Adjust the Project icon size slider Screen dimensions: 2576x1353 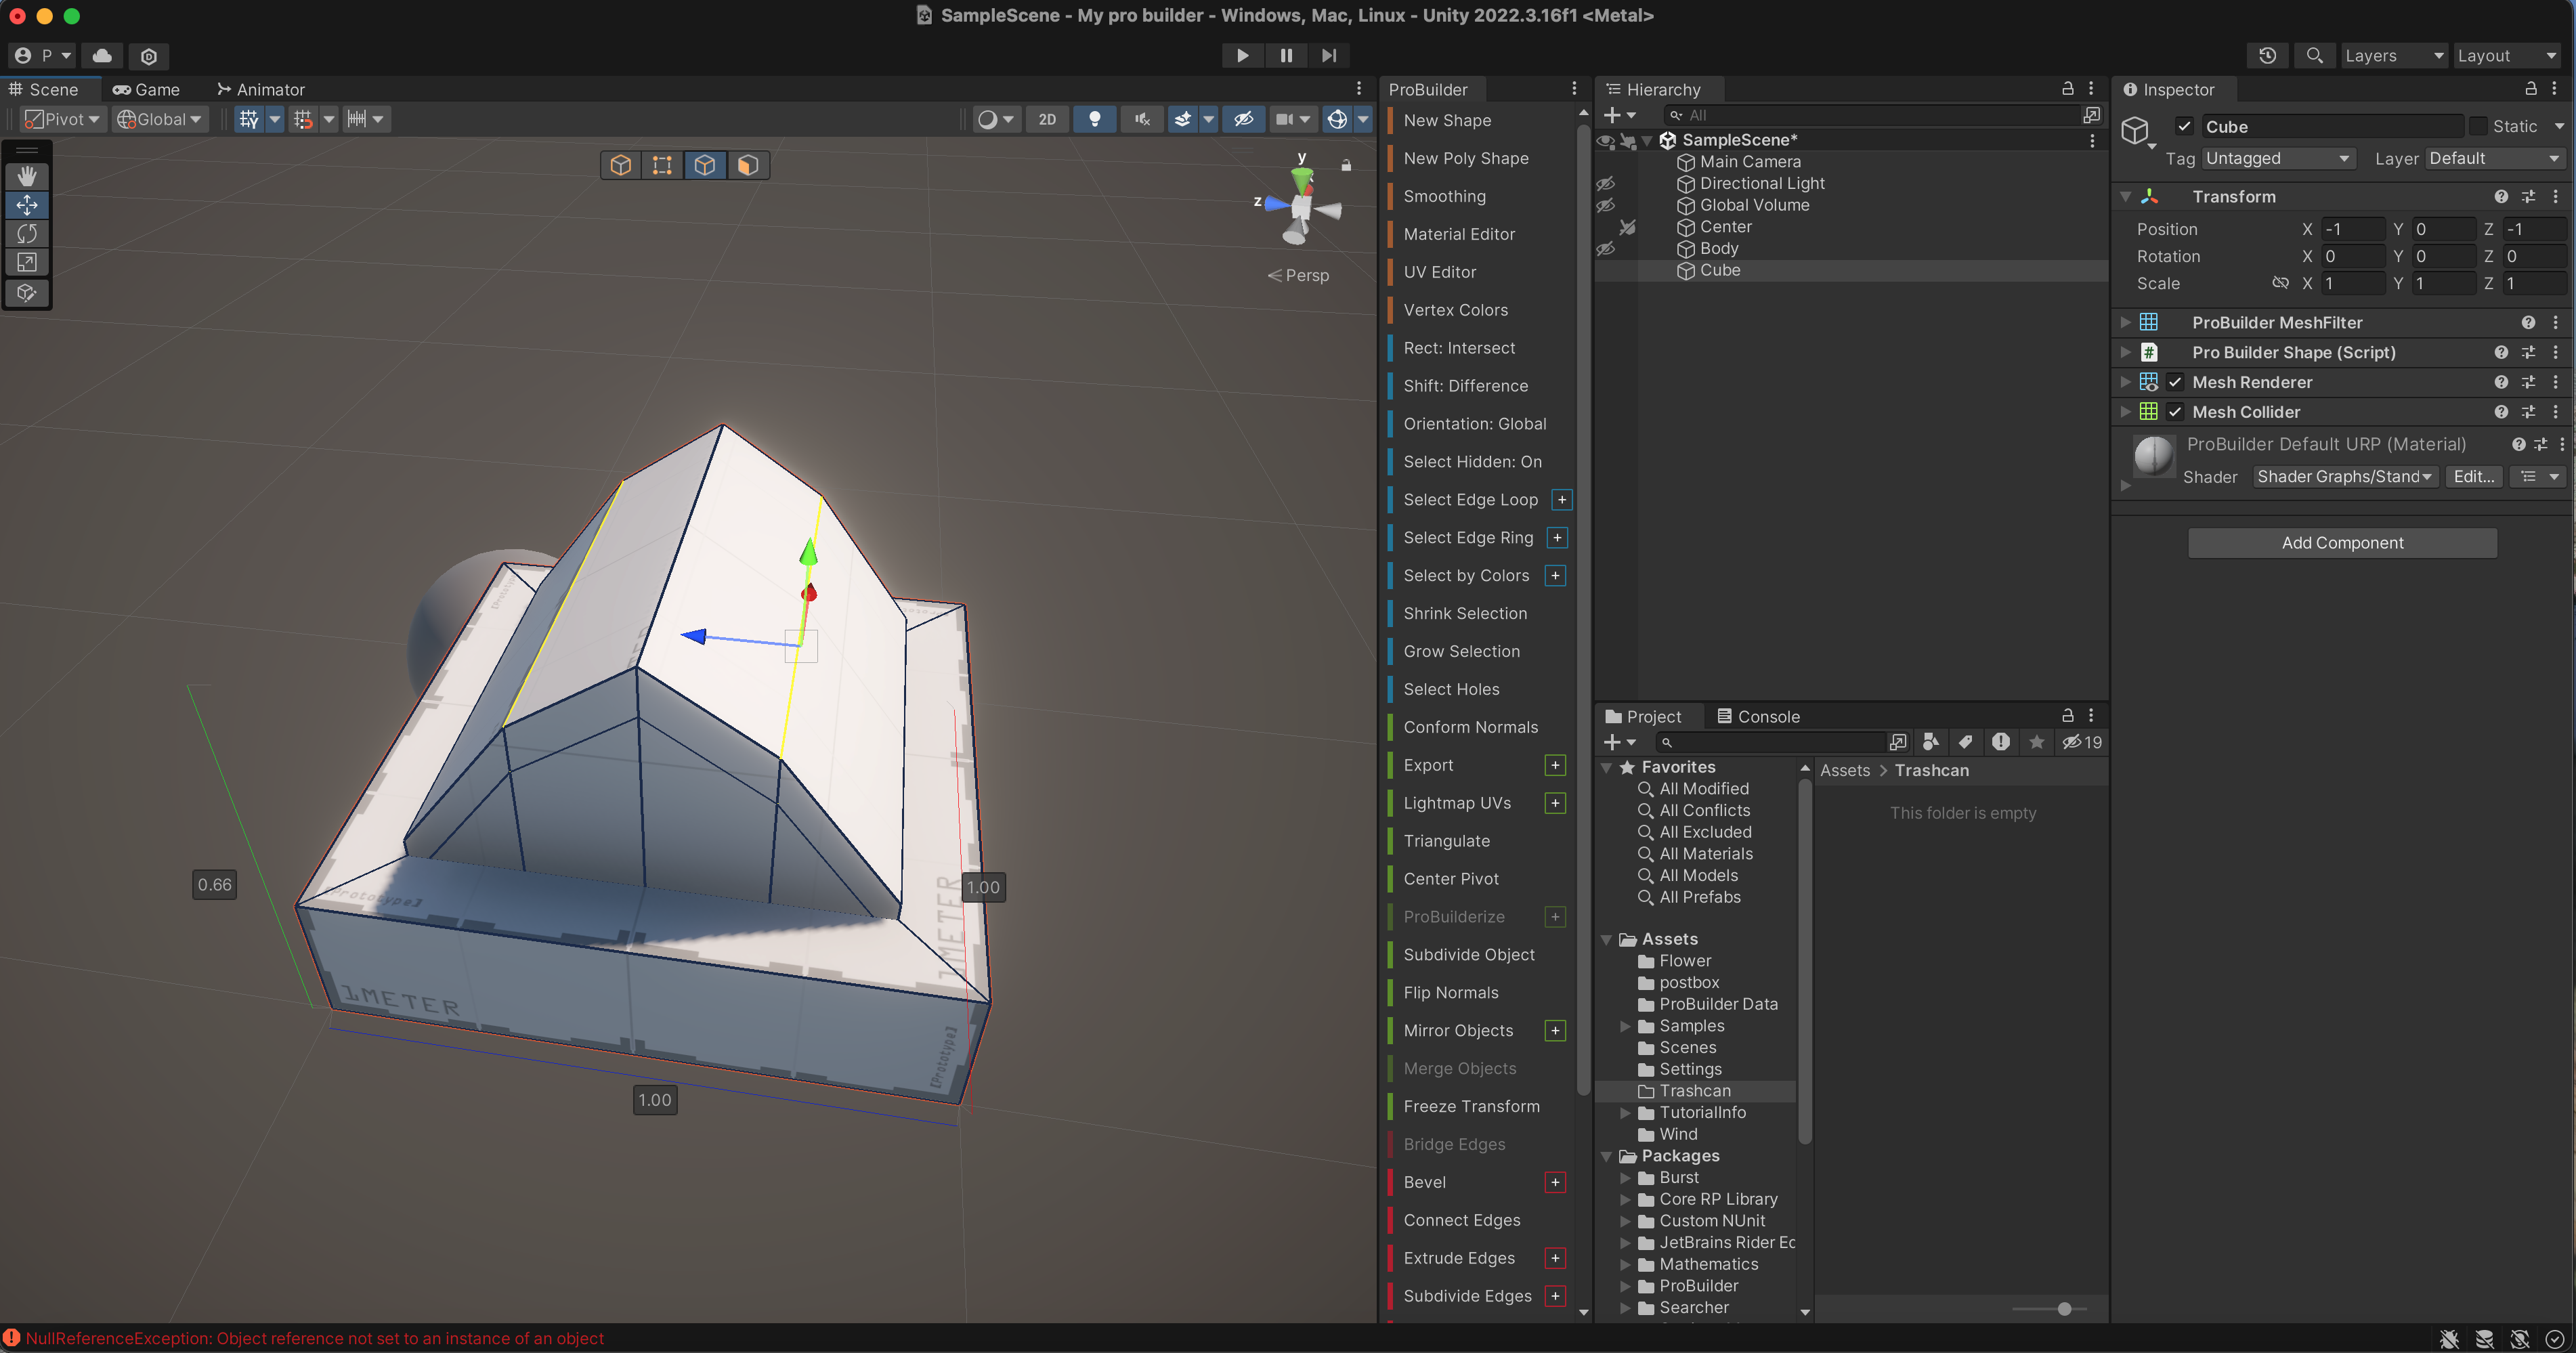click(x=2064, y=1308)
